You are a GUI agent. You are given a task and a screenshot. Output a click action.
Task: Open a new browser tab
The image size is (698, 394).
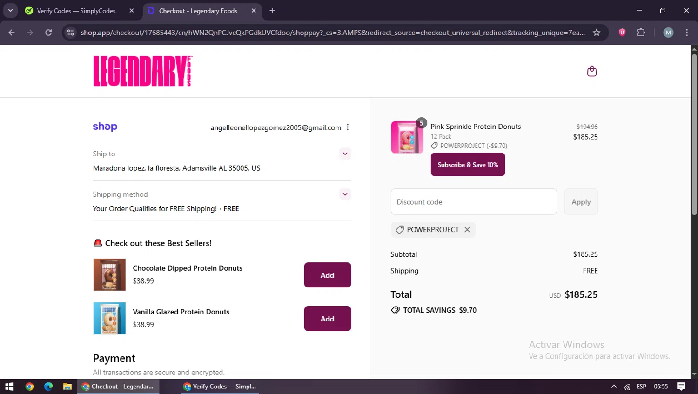pos(272,11)
